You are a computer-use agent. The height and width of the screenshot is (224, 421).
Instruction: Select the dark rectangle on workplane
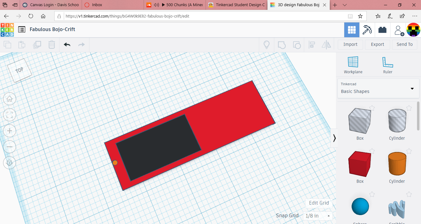tap(158, 148)
